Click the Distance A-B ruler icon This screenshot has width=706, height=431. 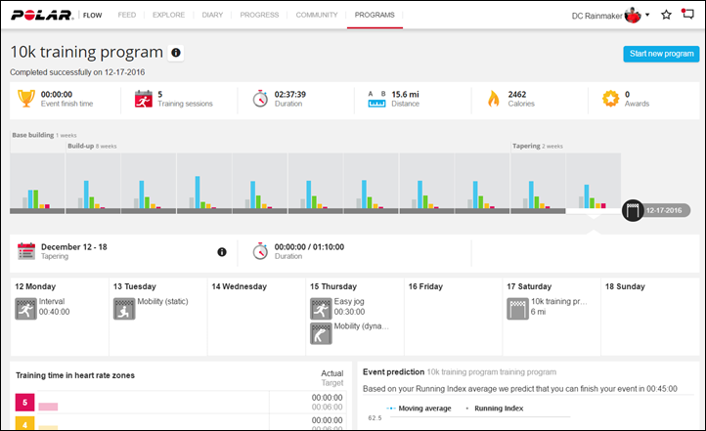tap(376, 99)
